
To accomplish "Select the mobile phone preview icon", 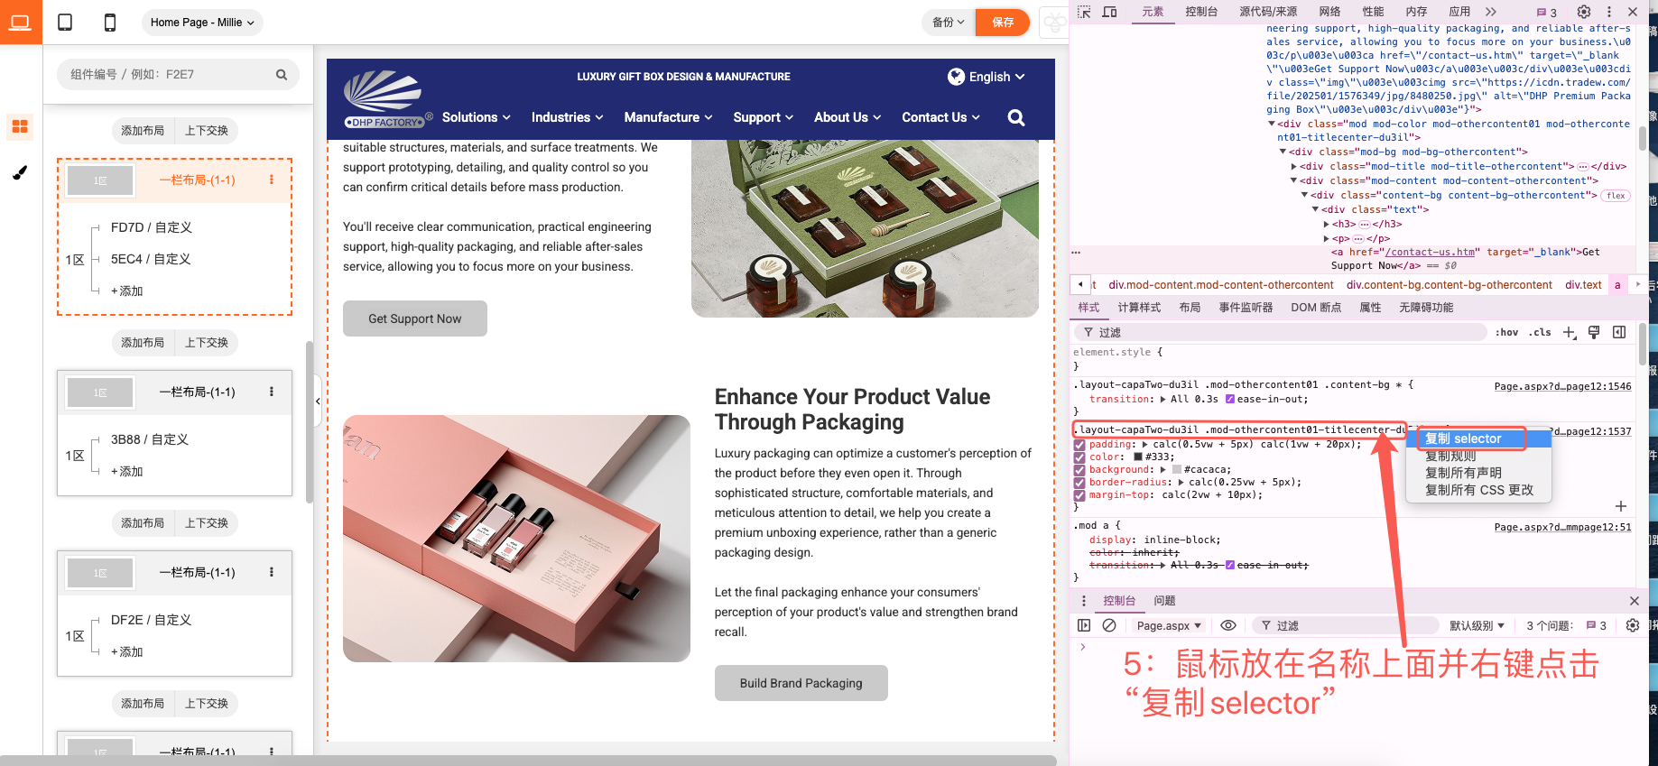I will click(x=109, y=23).
